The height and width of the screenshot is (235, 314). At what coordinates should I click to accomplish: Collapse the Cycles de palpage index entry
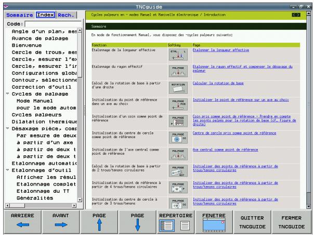click(x=8, y=94)
